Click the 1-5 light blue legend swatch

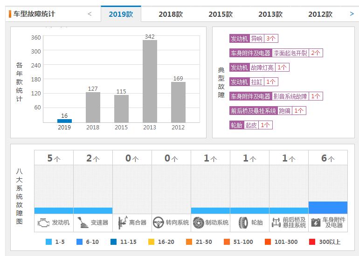click(49, 242)
